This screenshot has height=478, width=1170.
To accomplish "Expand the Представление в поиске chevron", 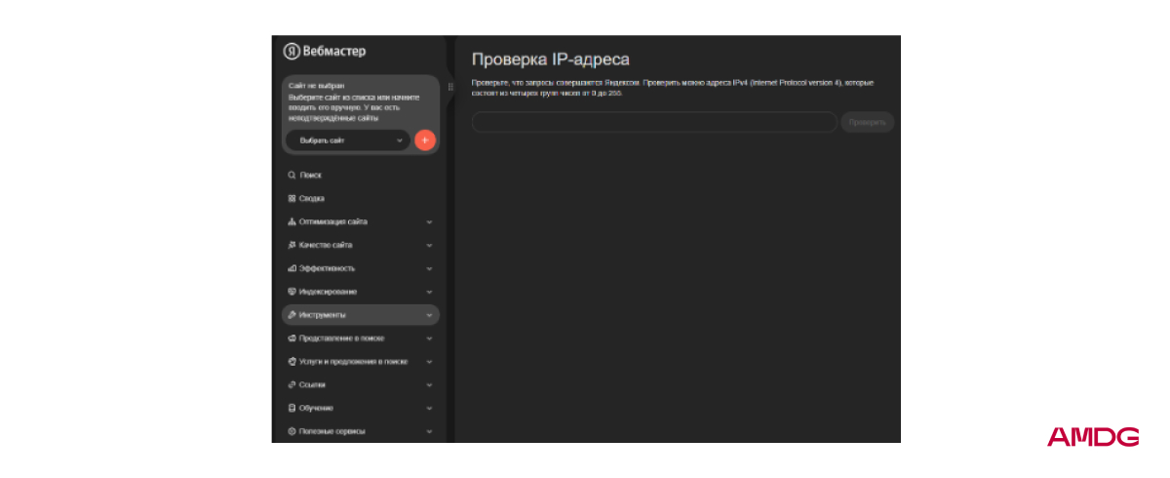I will click(429, 339).
